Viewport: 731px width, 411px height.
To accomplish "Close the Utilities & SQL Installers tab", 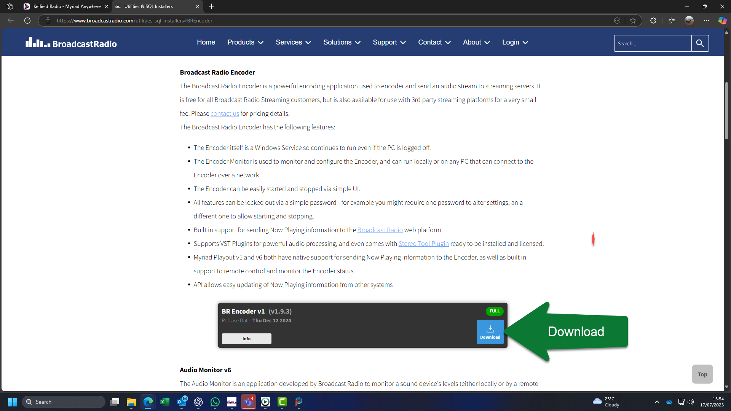I will coord(197,6).
